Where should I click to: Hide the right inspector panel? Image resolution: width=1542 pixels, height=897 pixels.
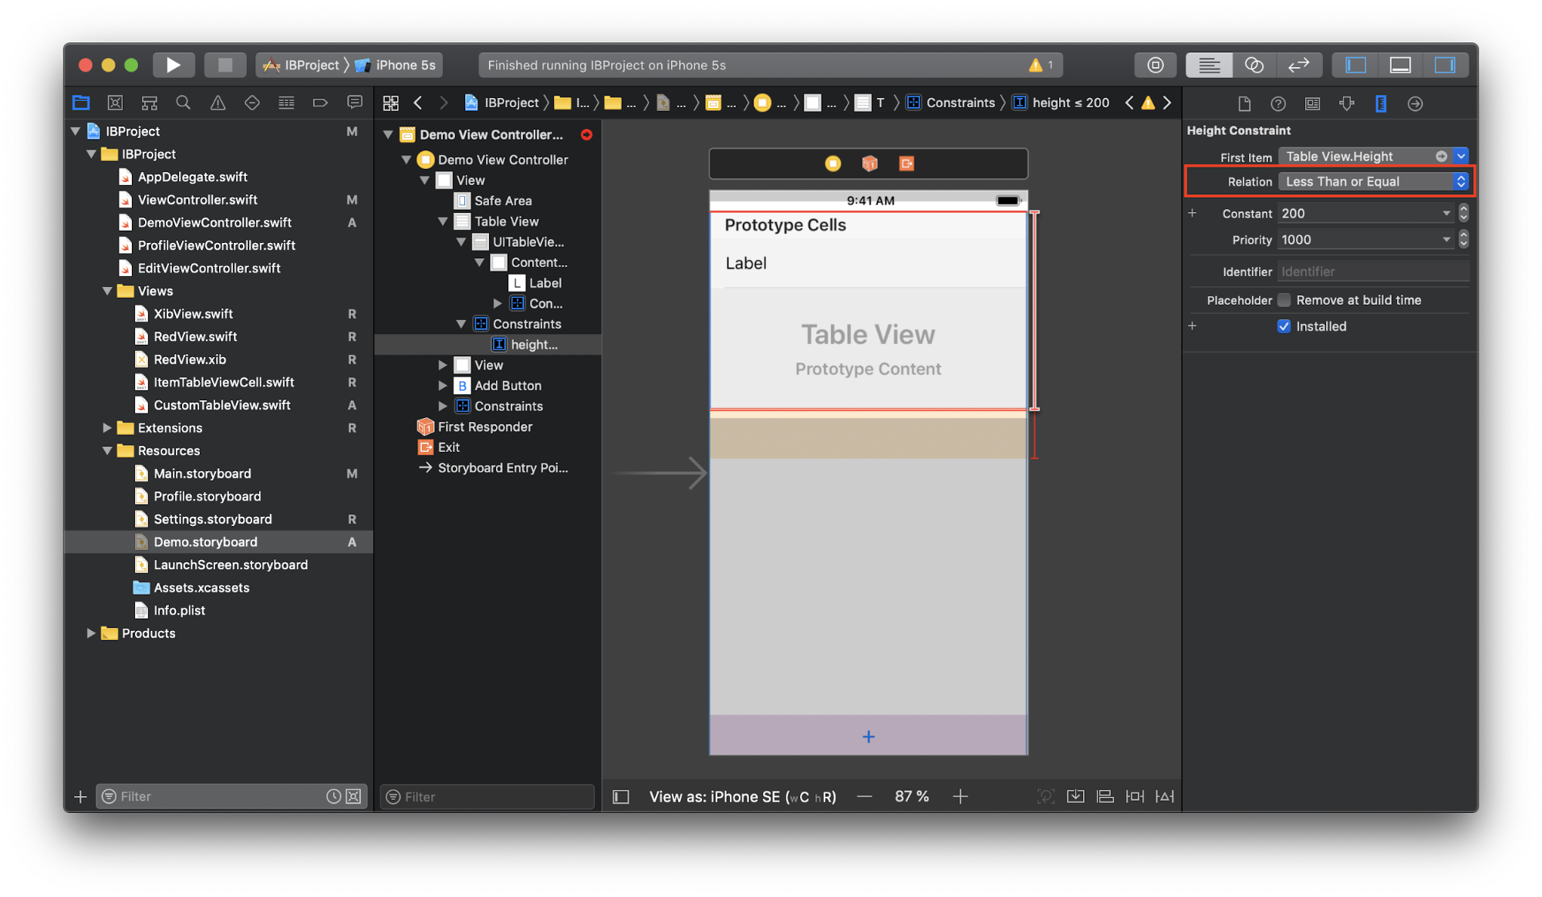1444,65
